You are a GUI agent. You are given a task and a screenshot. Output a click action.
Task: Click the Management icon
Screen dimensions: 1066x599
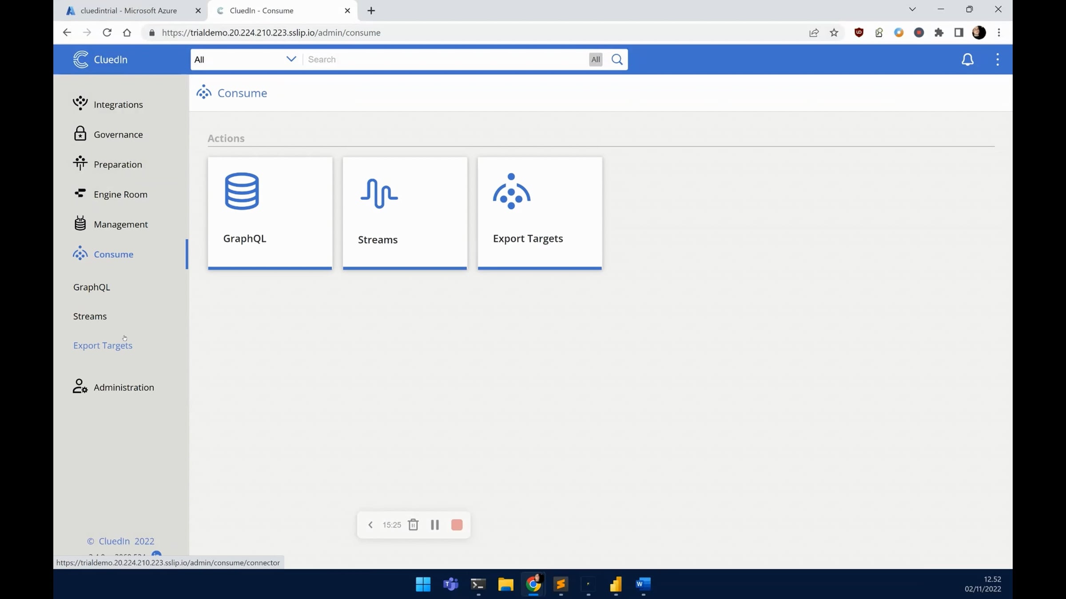point(80,223)
